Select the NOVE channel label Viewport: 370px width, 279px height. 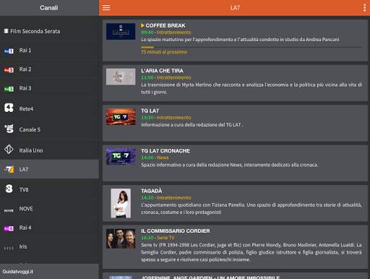26,209
